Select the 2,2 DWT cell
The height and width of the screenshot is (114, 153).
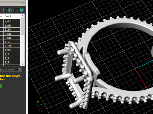pos(10,58)
